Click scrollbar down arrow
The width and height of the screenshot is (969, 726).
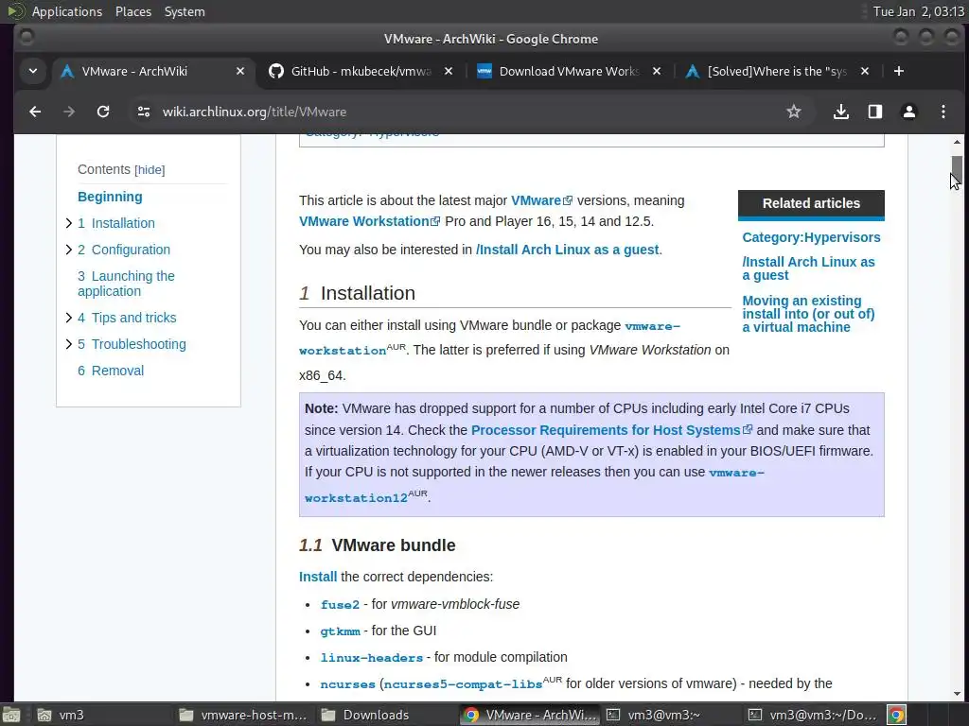click(x=957, y=694)
